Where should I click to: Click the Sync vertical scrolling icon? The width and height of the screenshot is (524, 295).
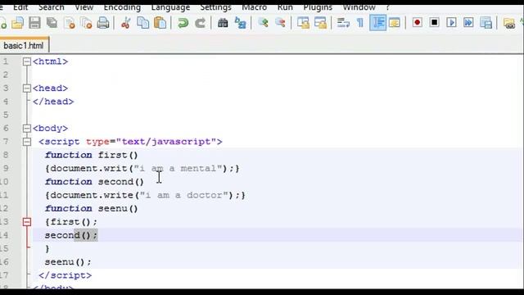303,23
